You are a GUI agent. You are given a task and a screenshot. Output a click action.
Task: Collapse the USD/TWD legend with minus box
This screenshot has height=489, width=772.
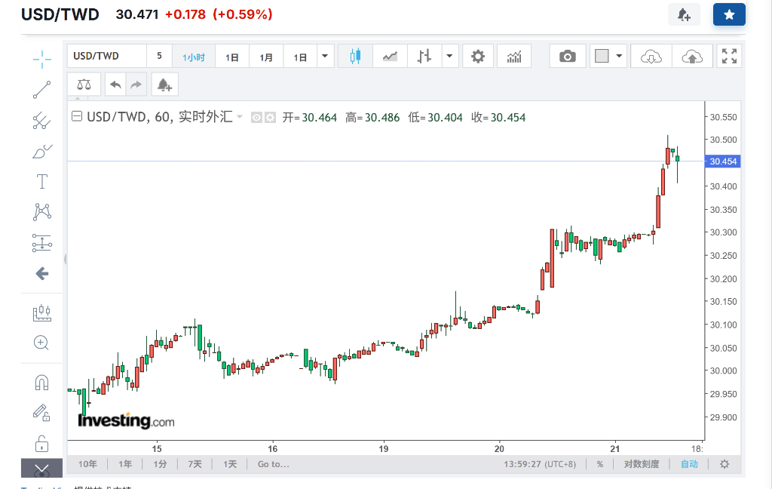tap(76, 117)
